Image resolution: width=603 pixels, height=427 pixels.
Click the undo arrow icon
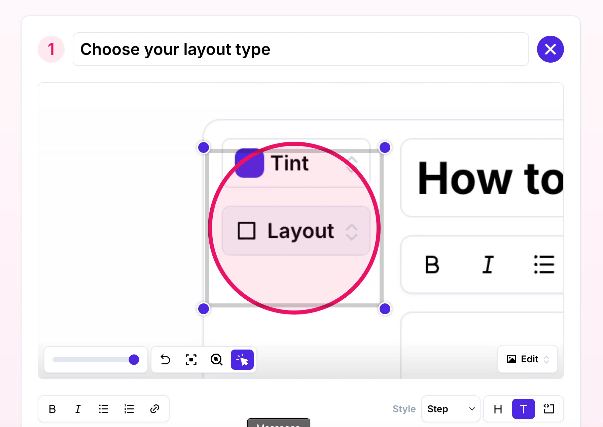coord(165,360)
